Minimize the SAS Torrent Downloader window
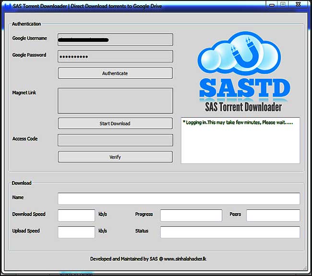This screenshot has width=312, height=276. [272, 5]
